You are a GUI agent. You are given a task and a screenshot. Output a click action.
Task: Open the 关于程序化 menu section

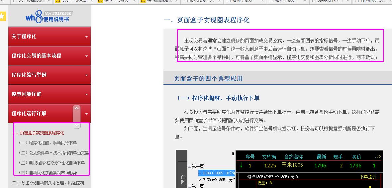coord(49,37)
